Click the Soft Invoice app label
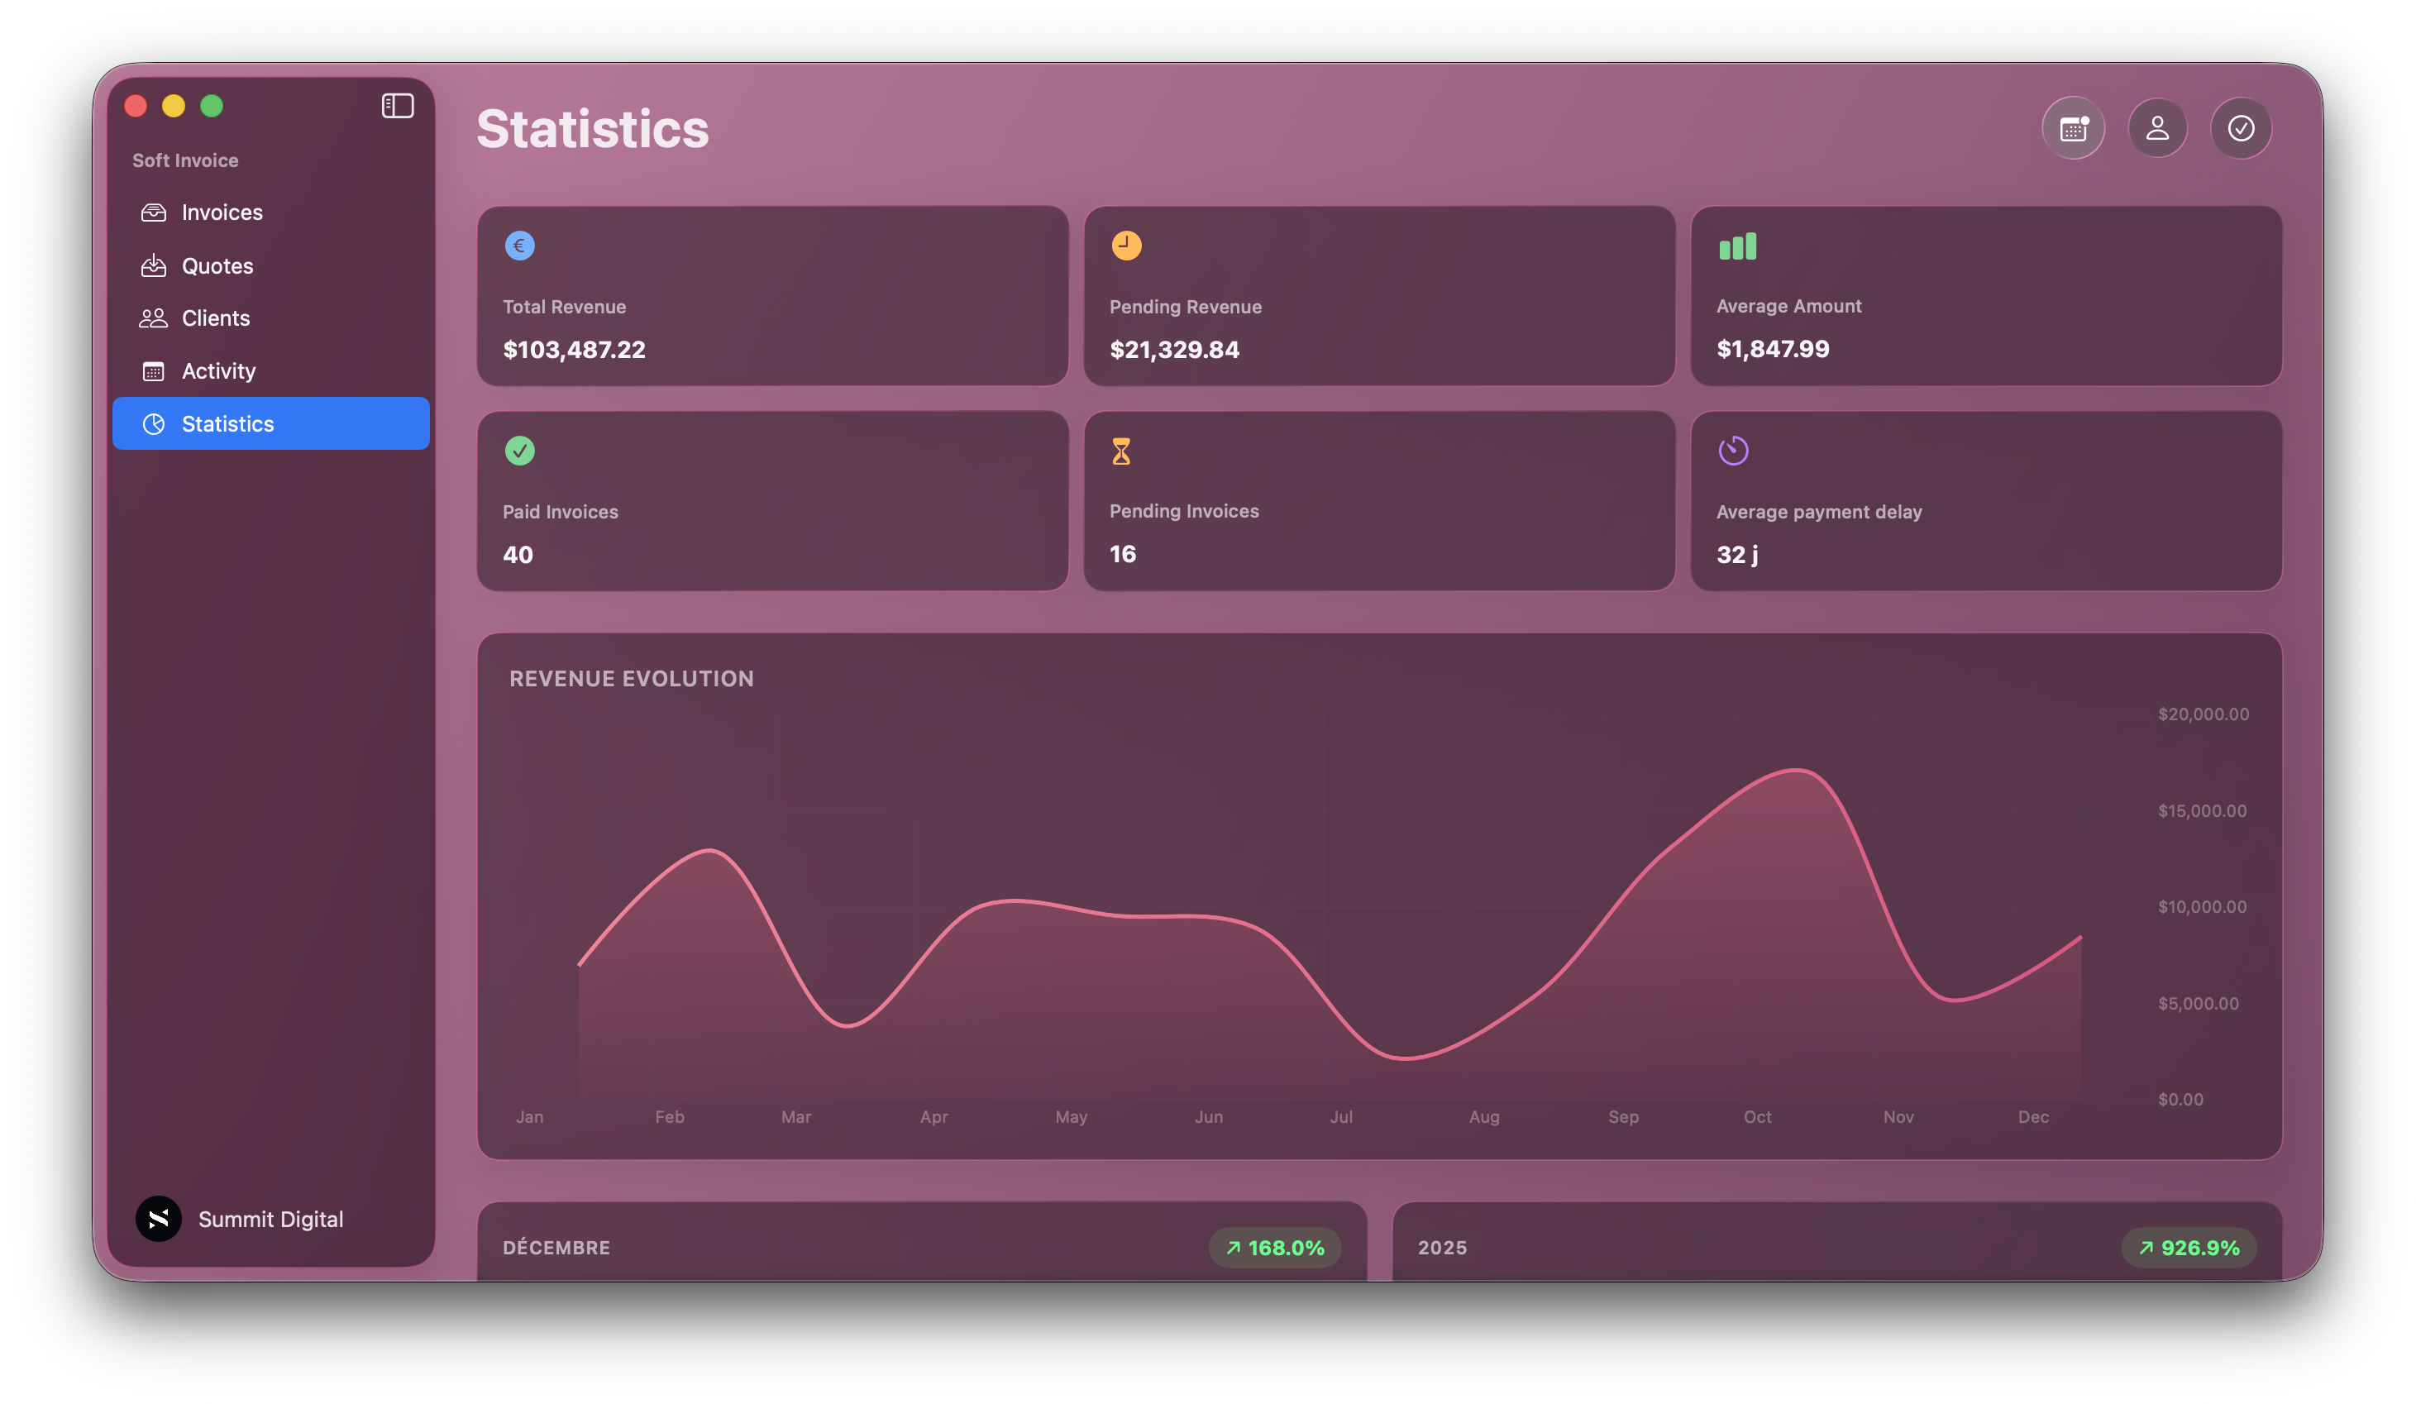The height and width of the screenshot is (1404, 2416). click(x=185, y=160)
